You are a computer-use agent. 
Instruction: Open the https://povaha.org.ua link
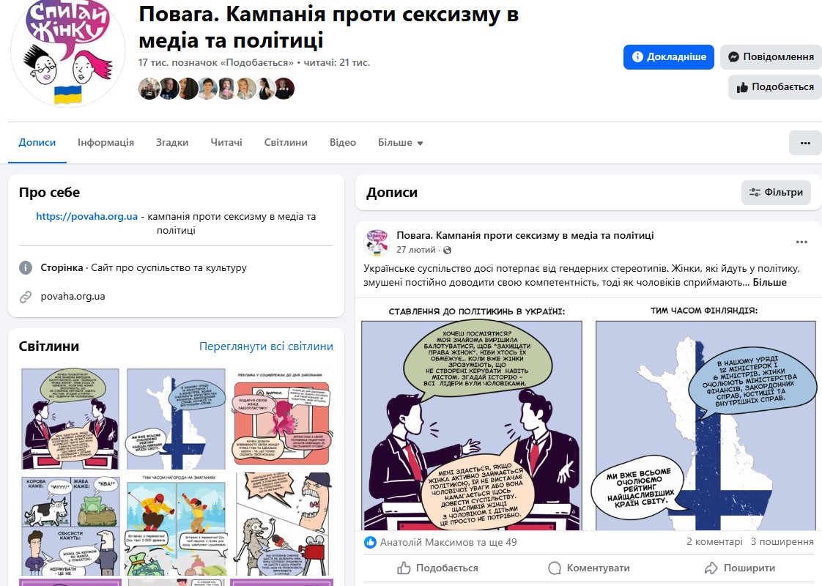click(x=87, y=216)
